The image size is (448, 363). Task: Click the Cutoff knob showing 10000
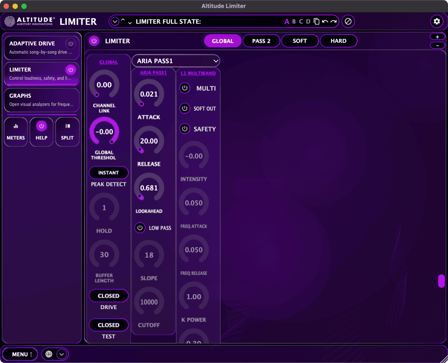click(x=149, y=302)
